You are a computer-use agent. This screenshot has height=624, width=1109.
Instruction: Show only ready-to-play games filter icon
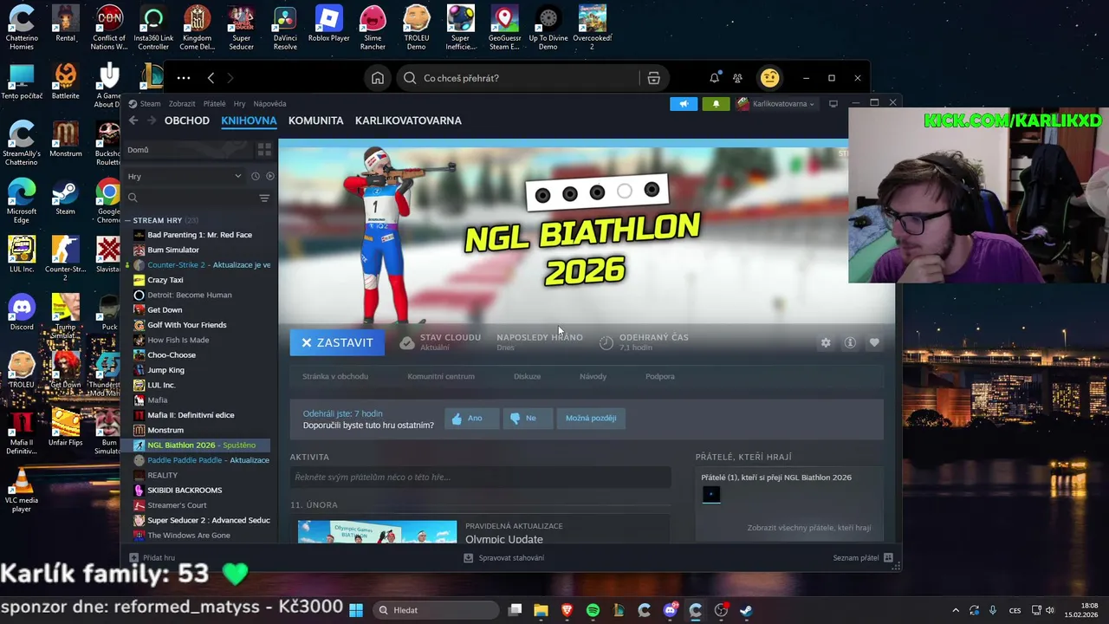tap(269, 176)
